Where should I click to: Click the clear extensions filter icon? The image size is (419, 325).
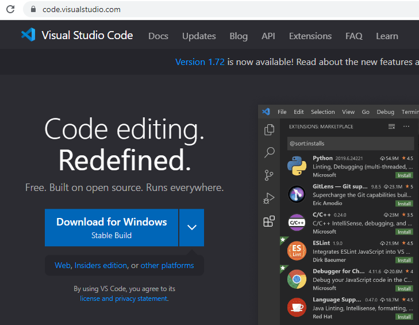(391, 127)
